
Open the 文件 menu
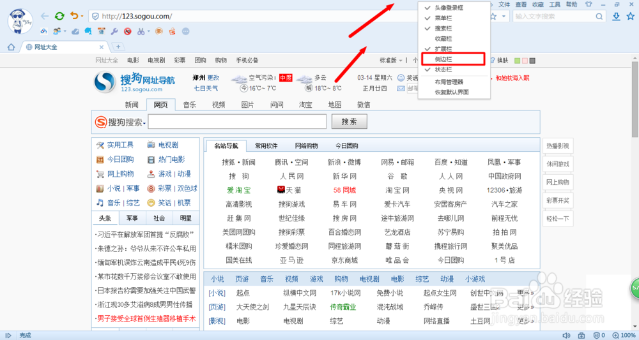pyautogui.click(x=505, y=4)
